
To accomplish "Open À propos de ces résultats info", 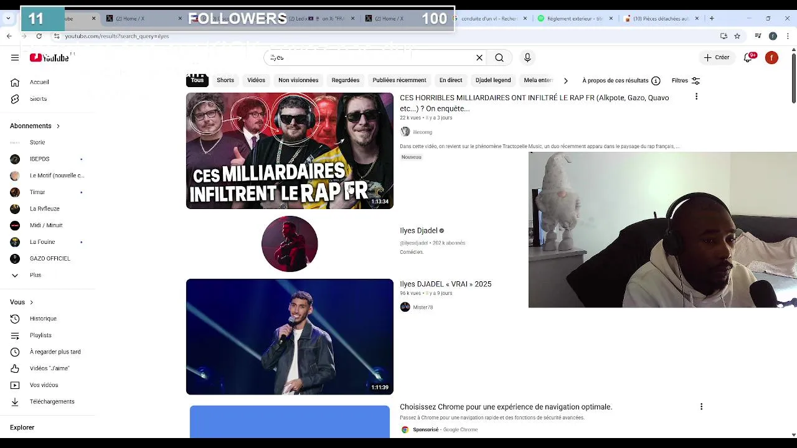I will pos(621,81).
